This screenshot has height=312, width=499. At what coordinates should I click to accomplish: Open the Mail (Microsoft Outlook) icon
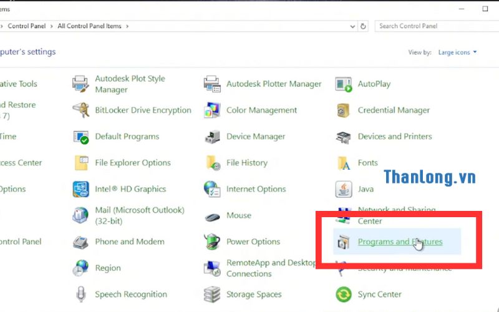point(80,215)
